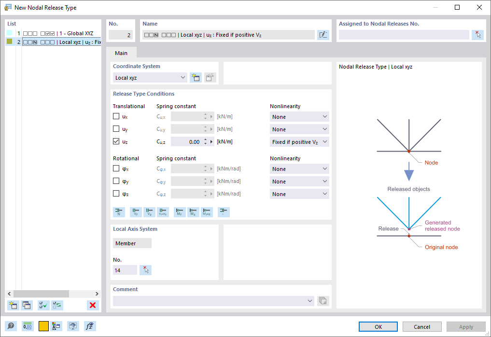Select list item 1 - Global XYZ
This screenshot has height=337, width=491.
click(x=58, y=33)
